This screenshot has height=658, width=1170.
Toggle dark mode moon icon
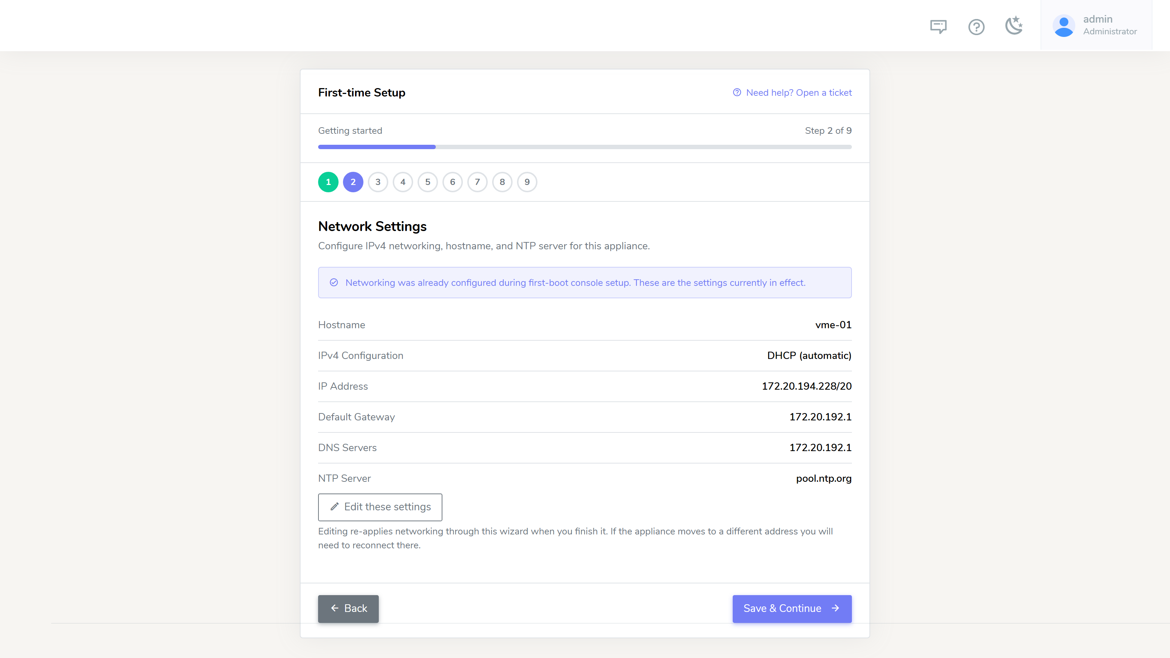pos(1014,26)
